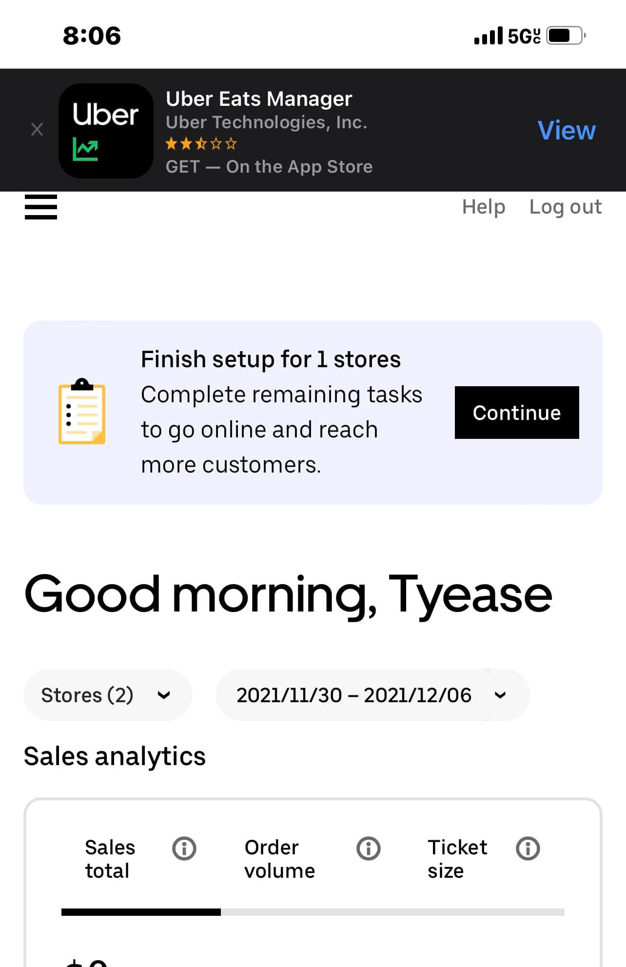Tap the Uber Eats Manager app icon
This screenshot has height=967, width=626.
coord(106,131)
